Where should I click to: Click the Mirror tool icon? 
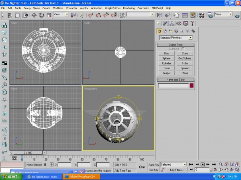(x=160, y=15)
